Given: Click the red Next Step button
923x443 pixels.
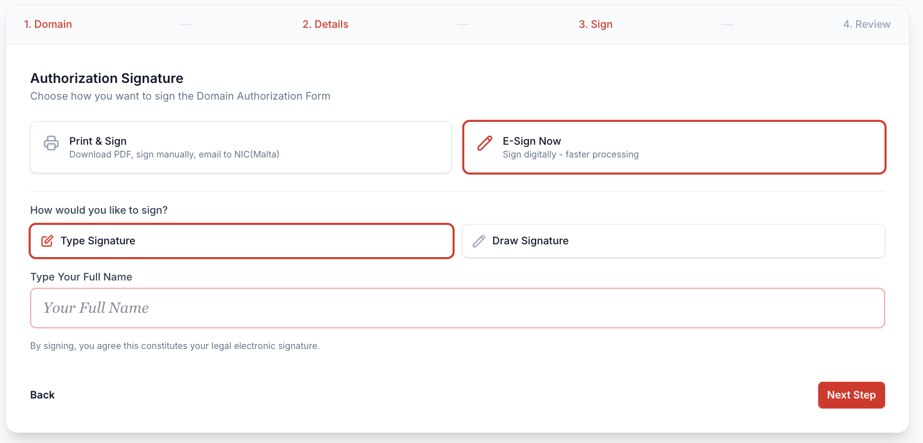Looking at the screenshot, I should pyautogui.click(x=851, y=395).
